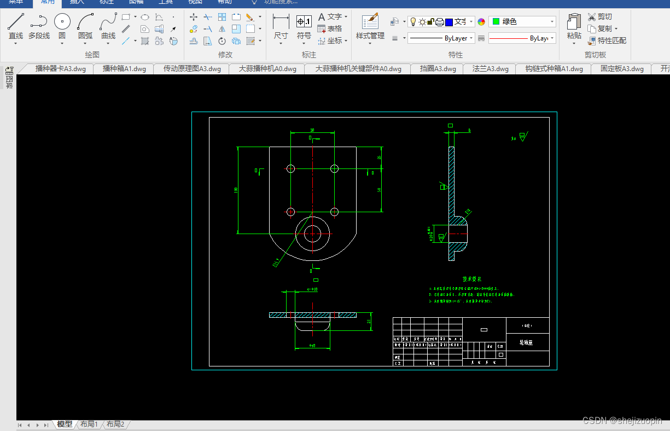Select the 圆 circle tool
This screenshot has width=670, height=431.
pos(62,26)
